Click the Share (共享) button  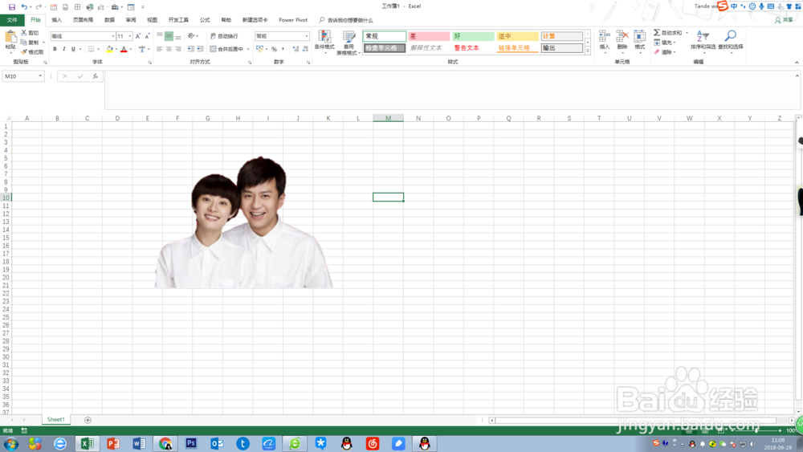tap(784, 20)
